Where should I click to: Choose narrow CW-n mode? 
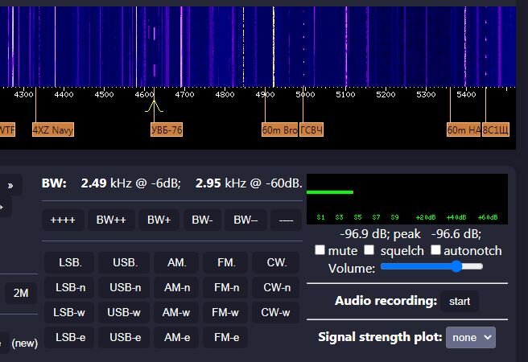(x=276, y=288)
